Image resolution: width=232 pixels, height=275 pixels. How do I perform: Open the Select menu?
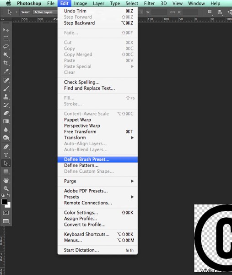coord(132,3)
